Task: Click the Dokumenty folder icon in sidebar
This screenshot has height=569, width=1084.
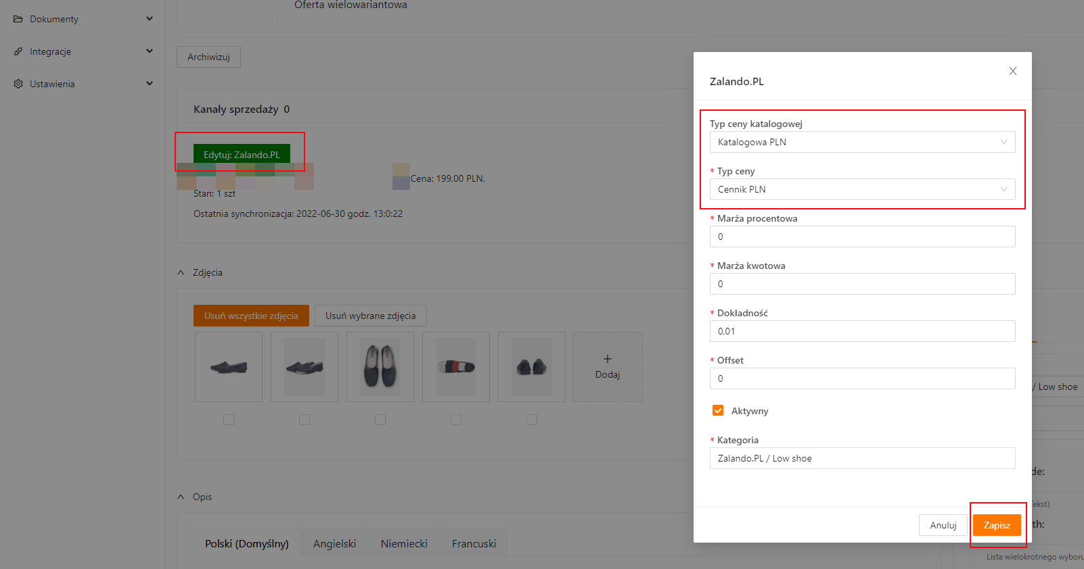Action: pos(18,19)
